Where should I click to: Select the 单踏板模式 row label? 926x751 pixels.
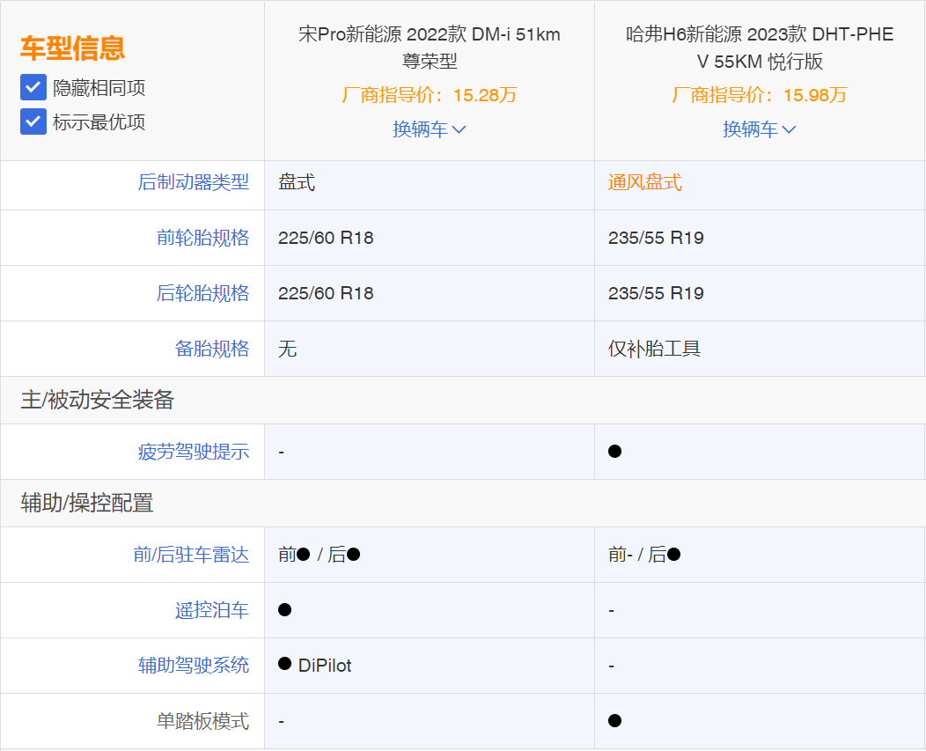pos(202,721)
